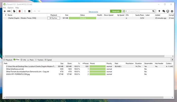177x102 pixels.
Task: Select the Other\AhaShare.com.txt file row
Action: pyautogui.click(x=88, y=69)
